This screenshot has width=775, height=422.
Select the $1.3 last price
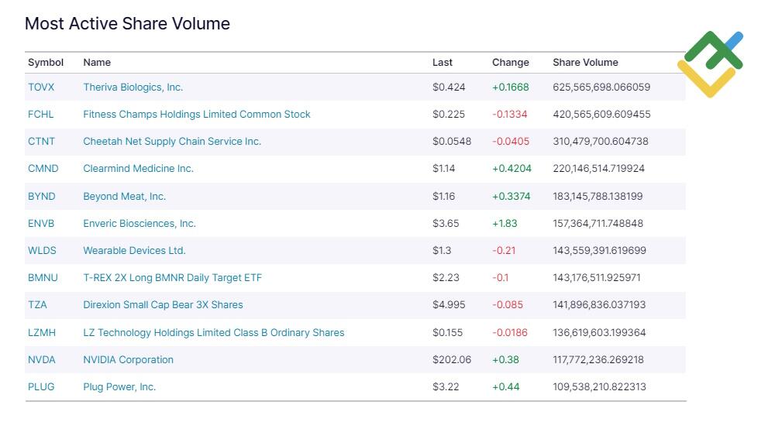442,251
